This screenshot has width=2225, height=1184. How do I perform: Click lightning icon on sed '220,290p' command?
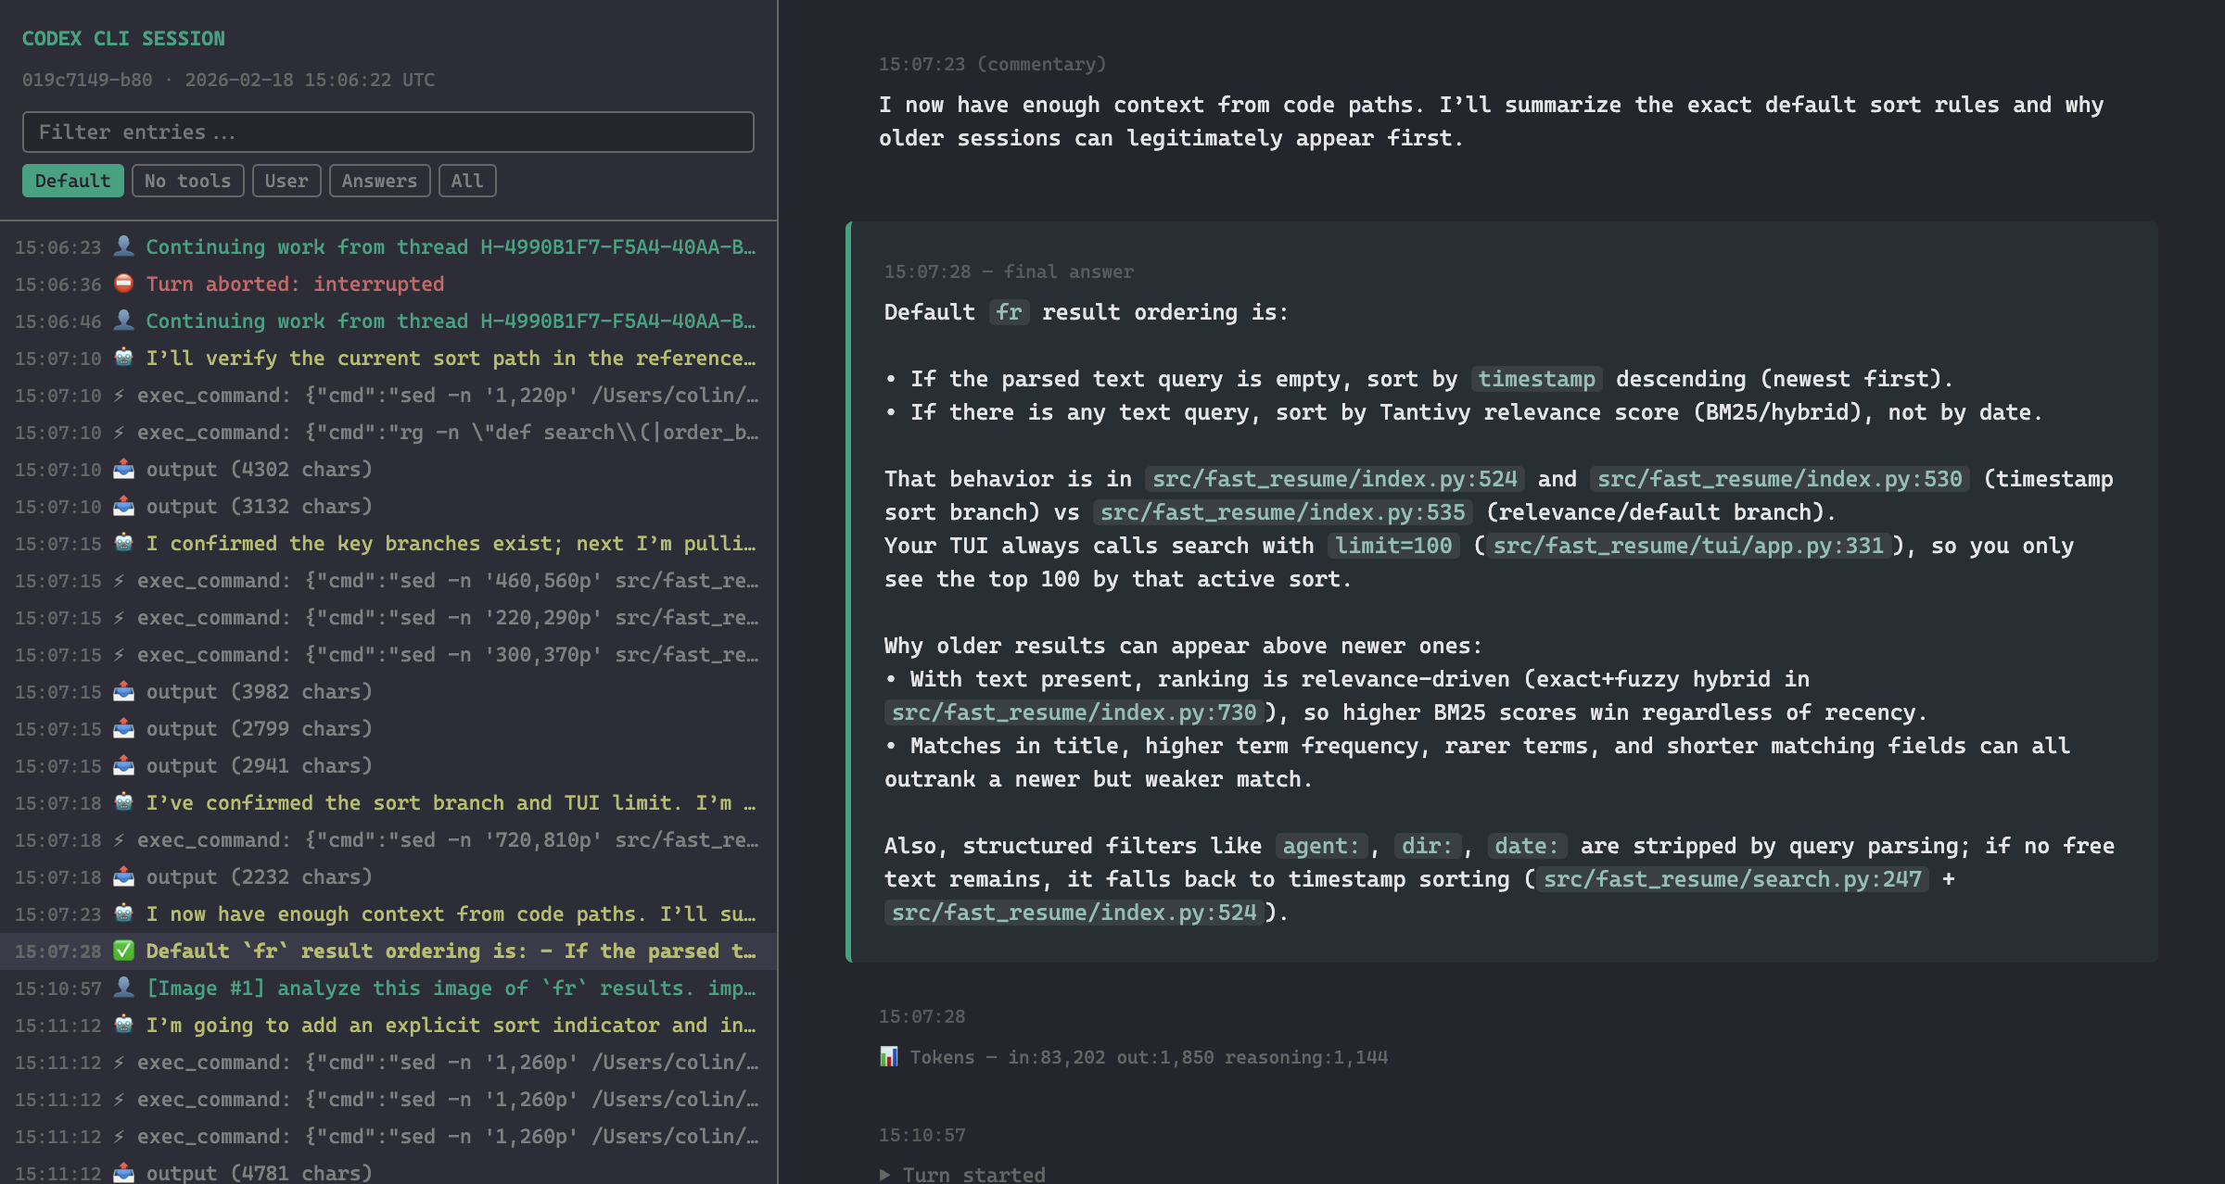[119, 618]
